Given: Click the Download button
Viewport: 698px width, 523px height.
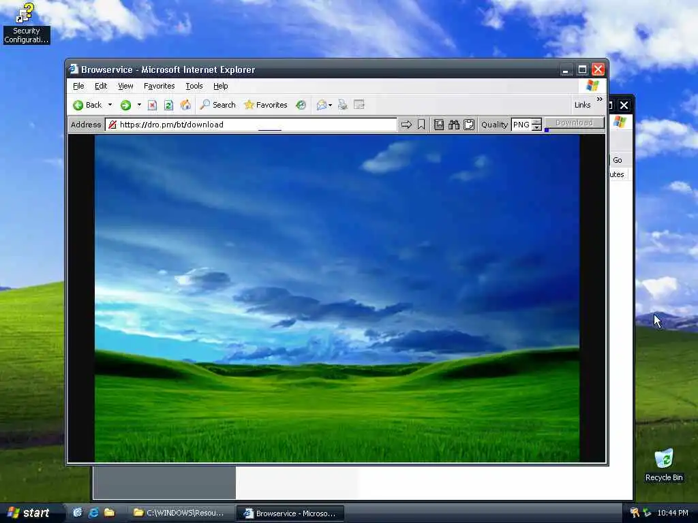Looking at the screenshot, I should (574, 123).
